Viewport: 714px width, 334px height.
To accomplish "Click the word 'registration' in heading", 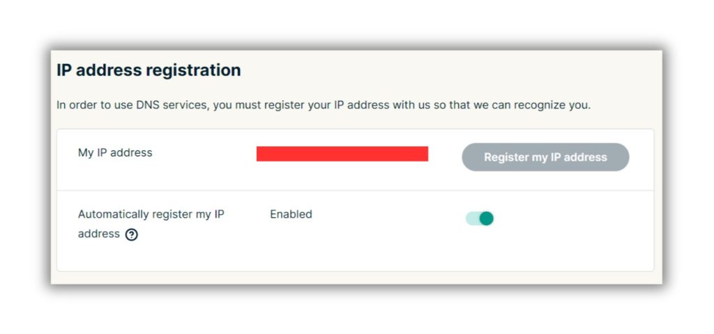I will (193, 71).
